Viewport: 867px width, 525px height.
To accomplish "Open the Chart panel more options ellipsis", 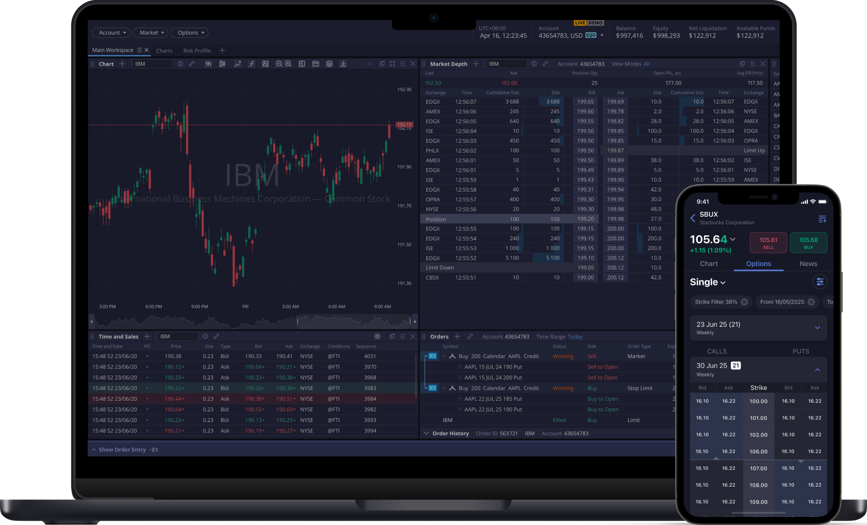I will 369,64.
